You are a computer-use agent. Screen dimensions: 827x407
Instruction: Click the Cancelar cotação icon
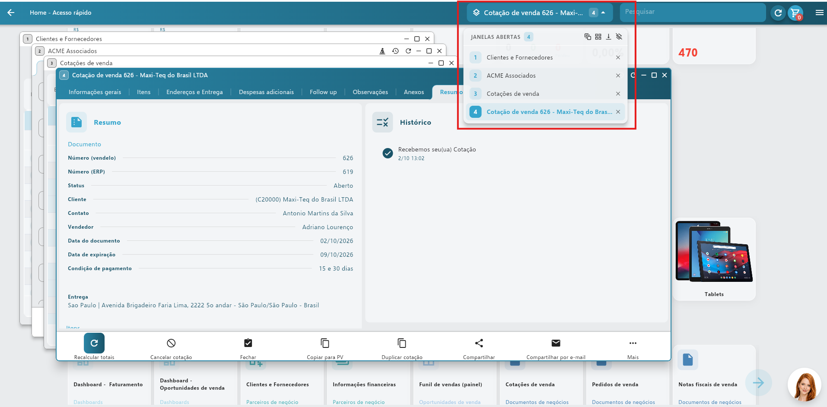(x=171, y=343)
